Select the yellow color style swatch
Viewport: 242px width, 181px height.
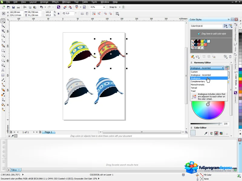coord(202,41)
